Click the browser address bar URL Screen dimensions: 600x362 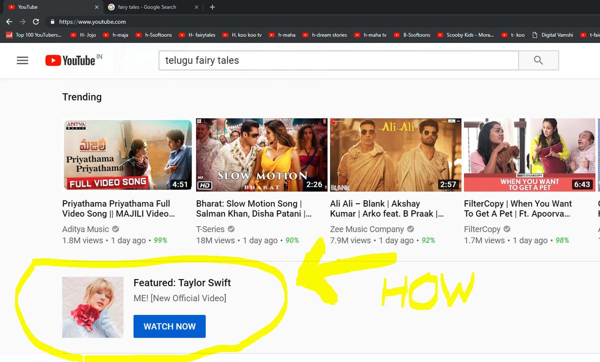point(92,21)
